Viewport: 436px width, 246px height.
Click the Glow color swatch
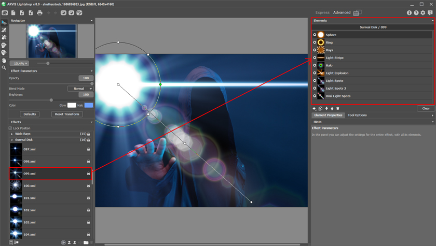[x=72, y=105]
